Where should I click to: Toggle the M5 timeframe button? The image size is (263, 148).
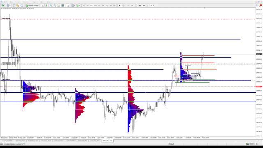88,5
